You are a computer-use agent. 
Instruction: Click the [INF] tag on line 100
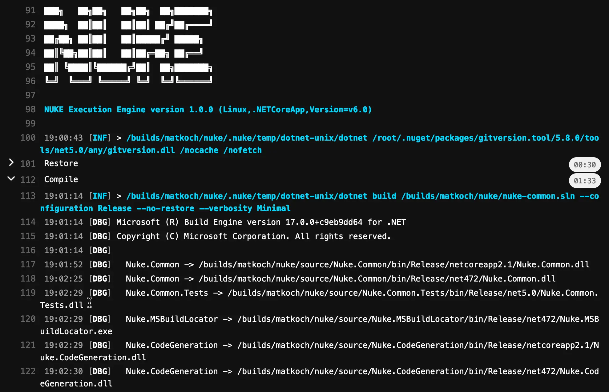pos(100,138)
